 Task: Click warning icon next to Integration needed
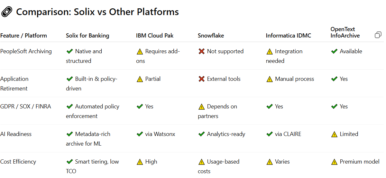(270, 51)
